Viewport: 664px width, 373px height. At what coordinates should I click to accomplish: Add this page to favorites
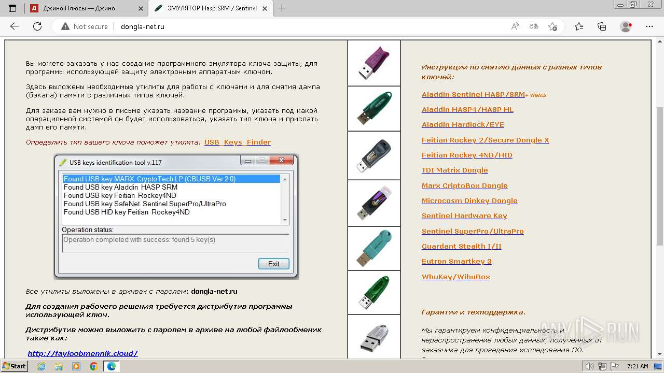coord(552,26)
